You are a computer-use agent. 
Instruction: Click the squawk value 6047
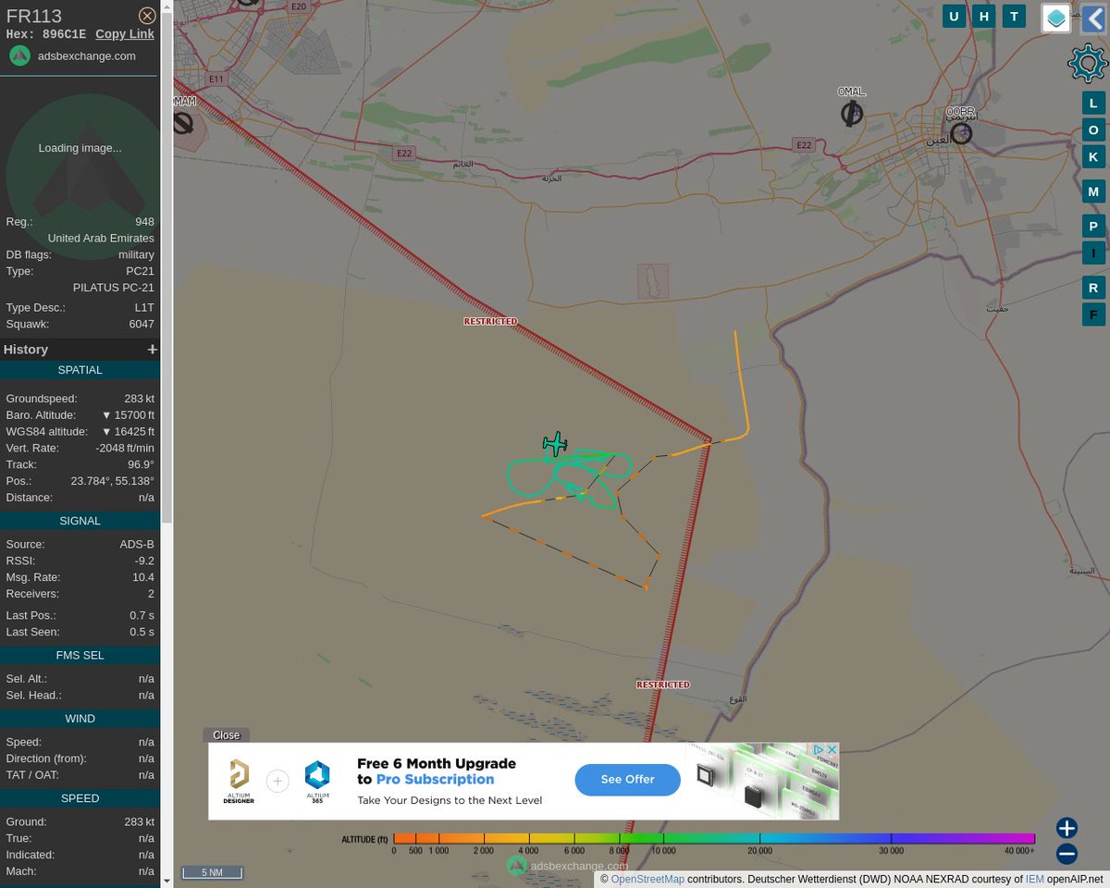[x=142, y=325]
